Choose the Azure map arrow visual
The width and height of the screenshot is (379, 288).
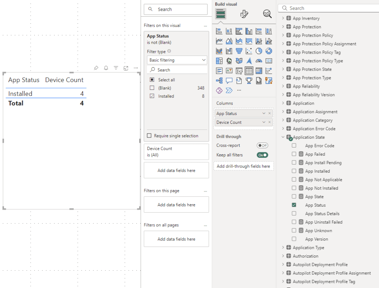249,61
